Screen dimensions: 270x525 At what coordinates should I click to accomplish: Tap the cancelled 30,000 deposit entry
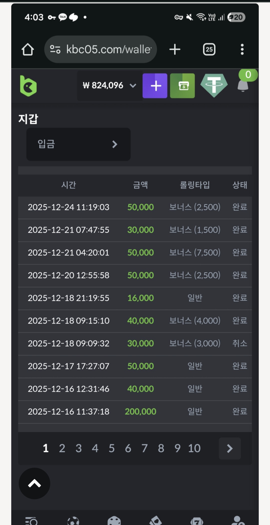(135, 343)
